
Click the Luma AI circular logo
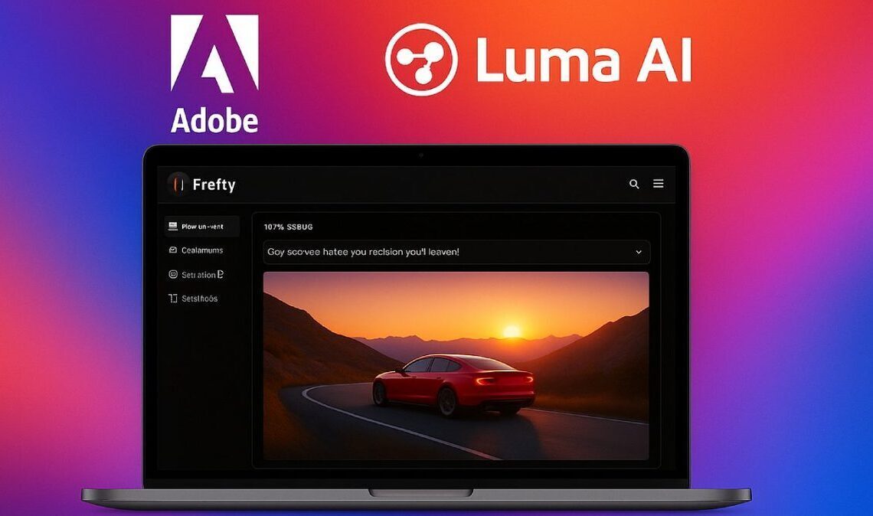[421, 59]
